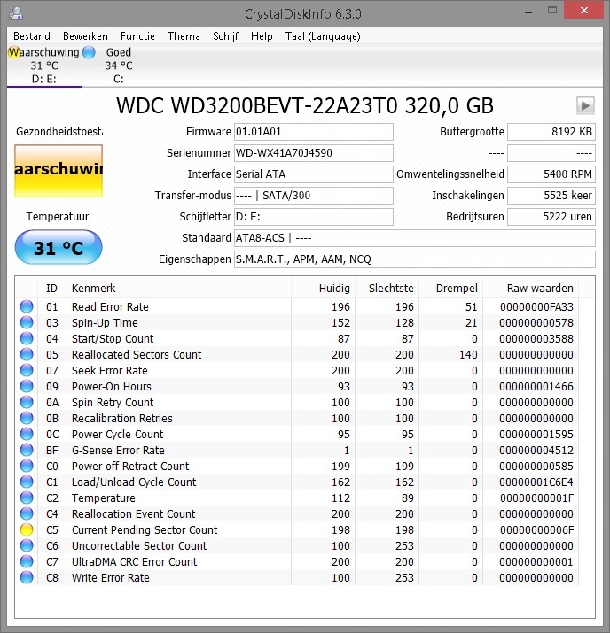Click the status icon for Recalibration Retries
610x633 pixels.
pyautogui.click(x=27, y=418)
